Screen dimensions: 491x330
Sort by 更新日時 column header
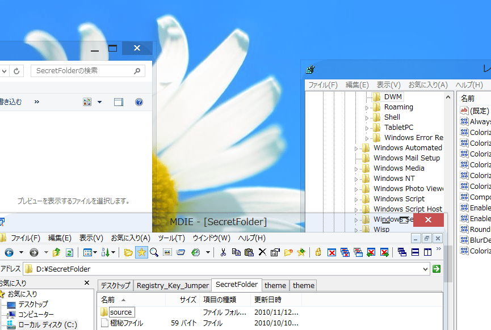point(276,300)
